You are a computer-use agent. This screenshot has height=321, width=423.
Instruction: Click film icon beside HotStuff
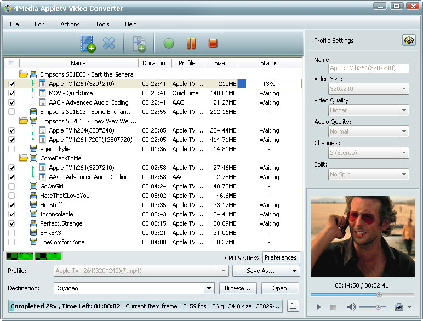point(33,204)
